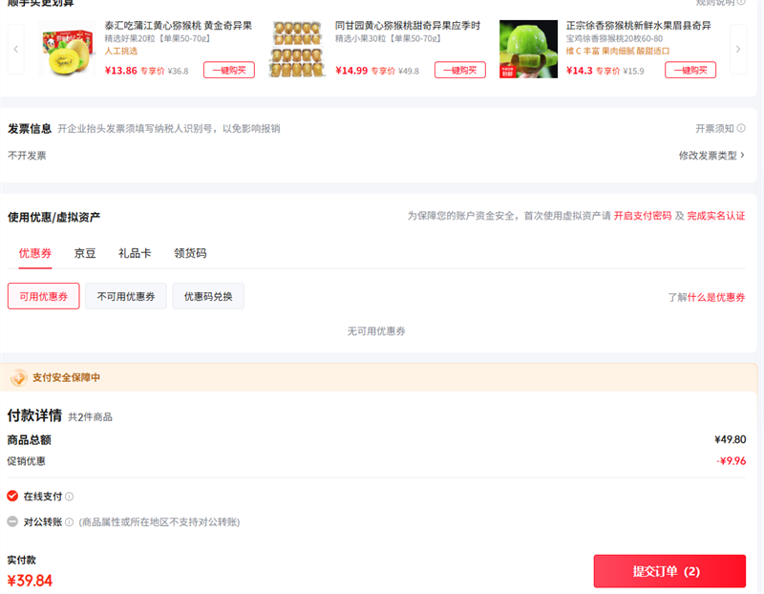Open the green kiwi product thumbnail

pyautogui.click(x=528, y=48)
